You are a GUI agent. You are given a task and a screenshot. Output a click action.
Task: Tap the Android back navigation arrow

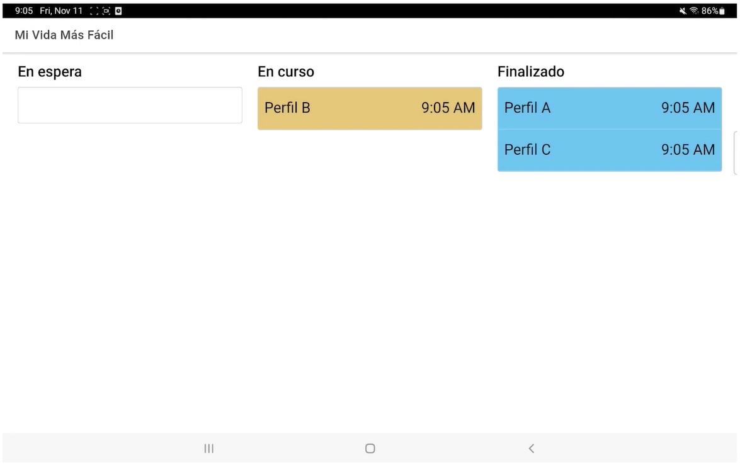(x=532, y=448)
